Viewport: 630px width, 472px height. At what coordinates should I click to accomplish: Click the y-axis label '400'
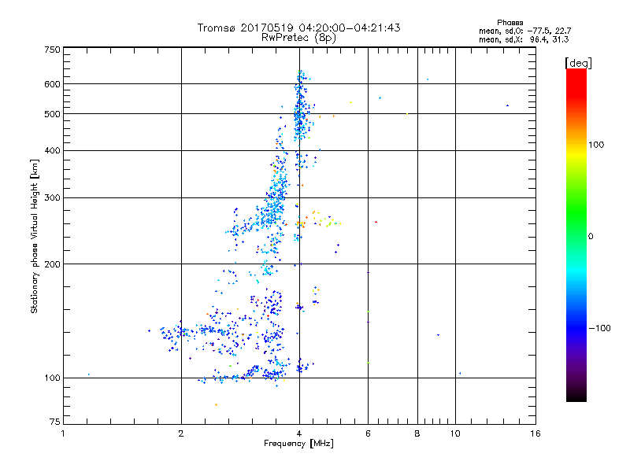click(x=52, y=151)
